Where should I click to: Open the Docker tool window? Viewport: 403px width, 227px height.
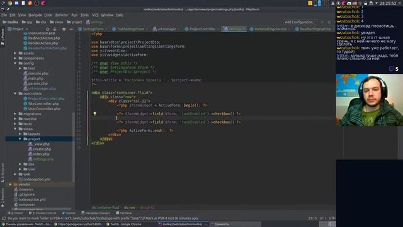pyautogui.click(x=69, y=213)
